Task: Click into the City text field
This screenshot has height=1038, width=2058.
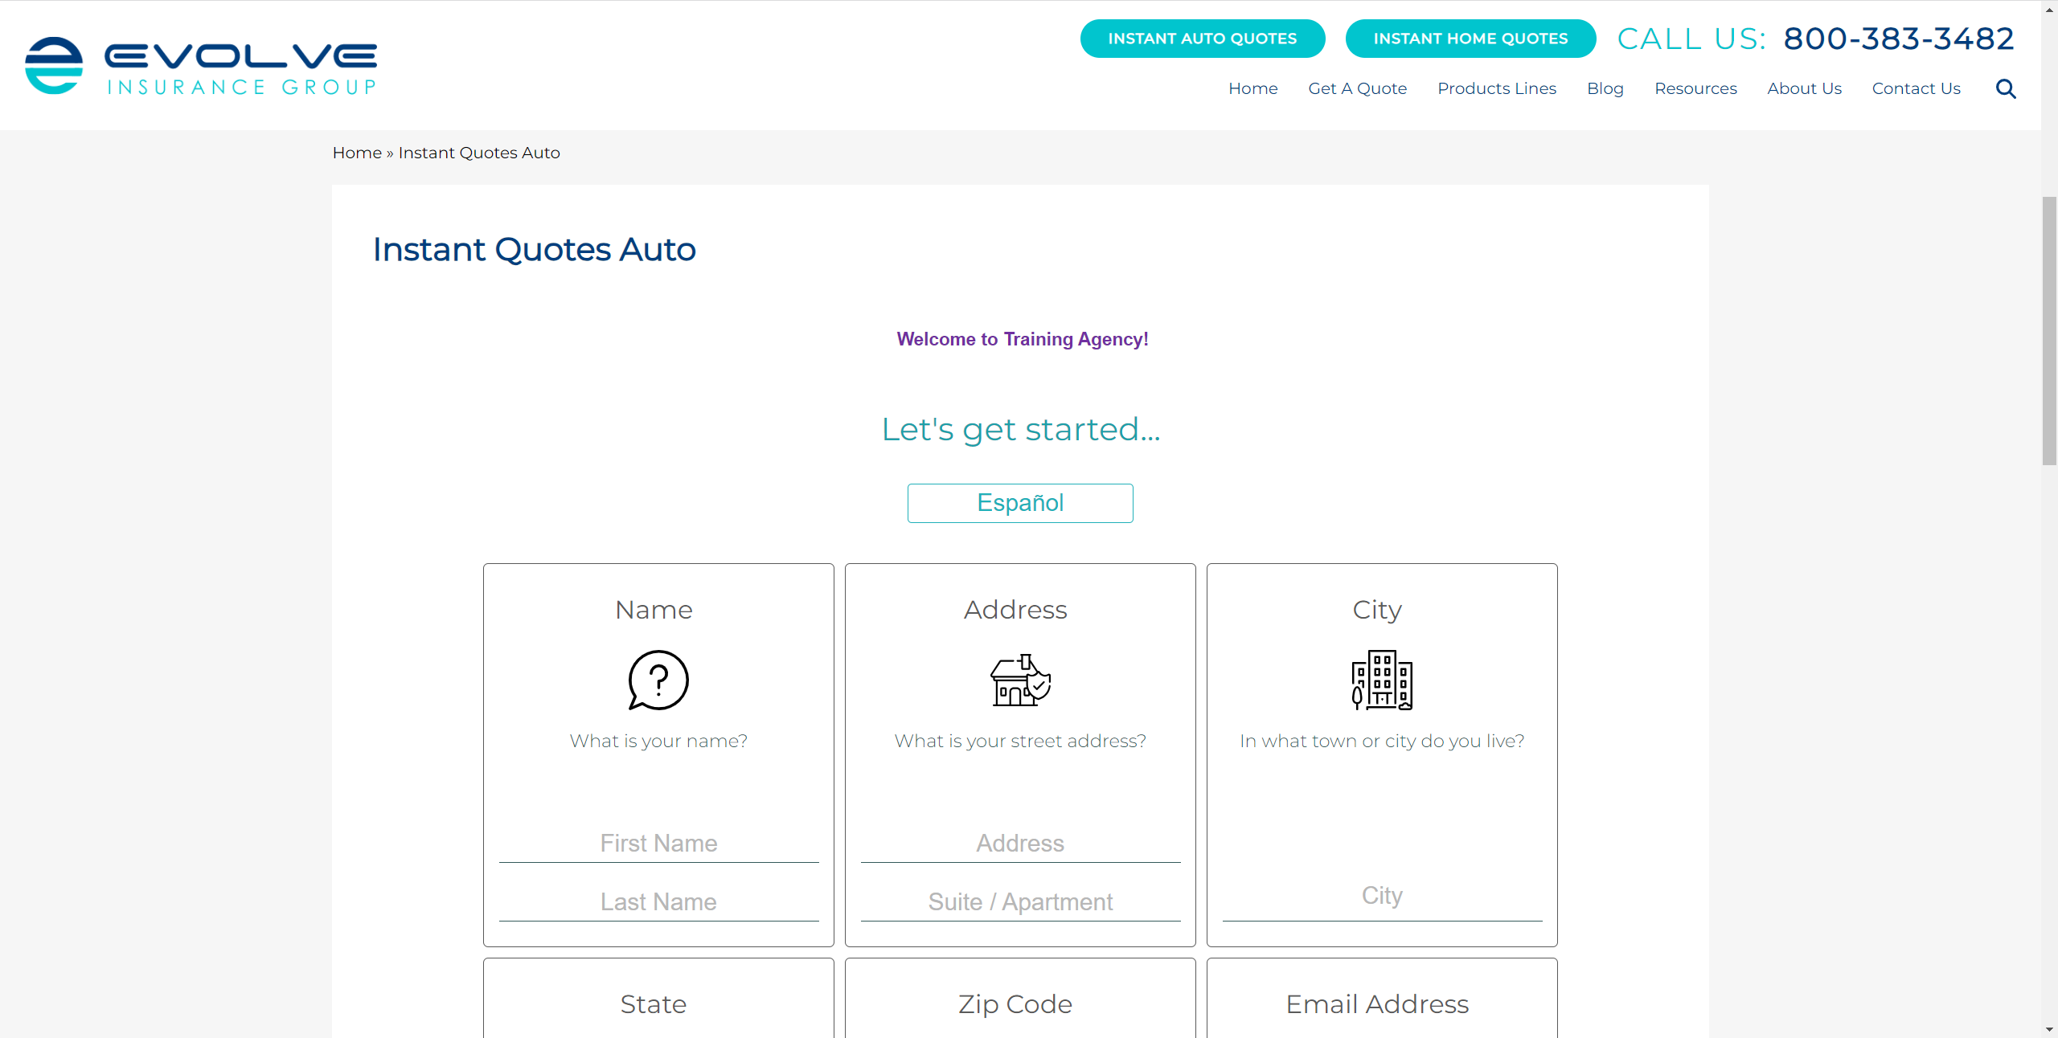Action: 1381,896
